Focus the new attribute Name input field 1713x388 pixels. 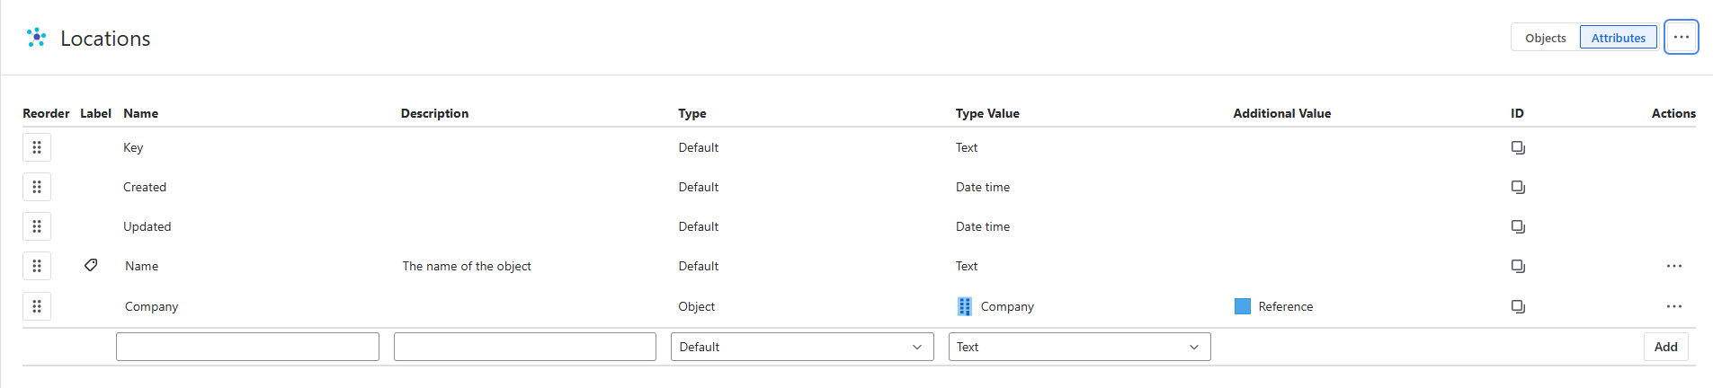coord(247,347)
